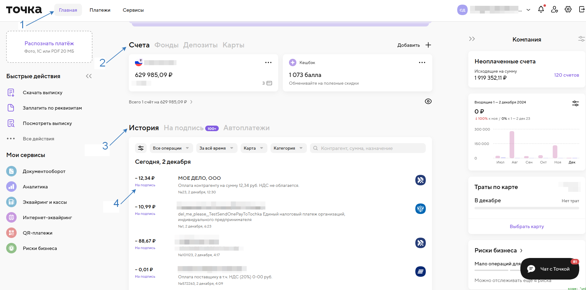Image resolution: width=586 pixels, height=290 pixels.
Task: Open the Аналитика service icon
Action: coord(11,187)
